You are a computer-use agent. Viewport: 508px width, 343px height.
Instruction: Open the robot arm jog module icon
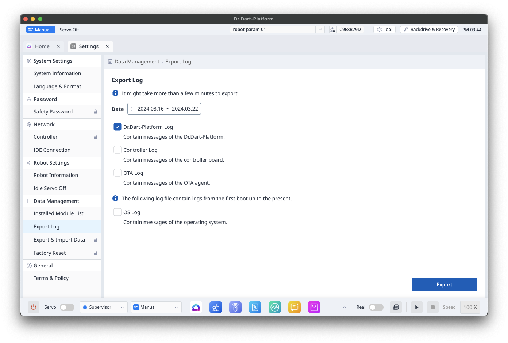[x=216, y=307]
